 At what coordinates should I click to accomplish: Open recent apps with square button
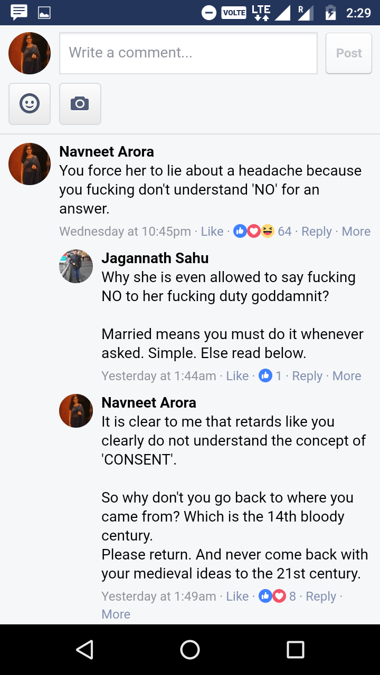click(x=295, y=649)
